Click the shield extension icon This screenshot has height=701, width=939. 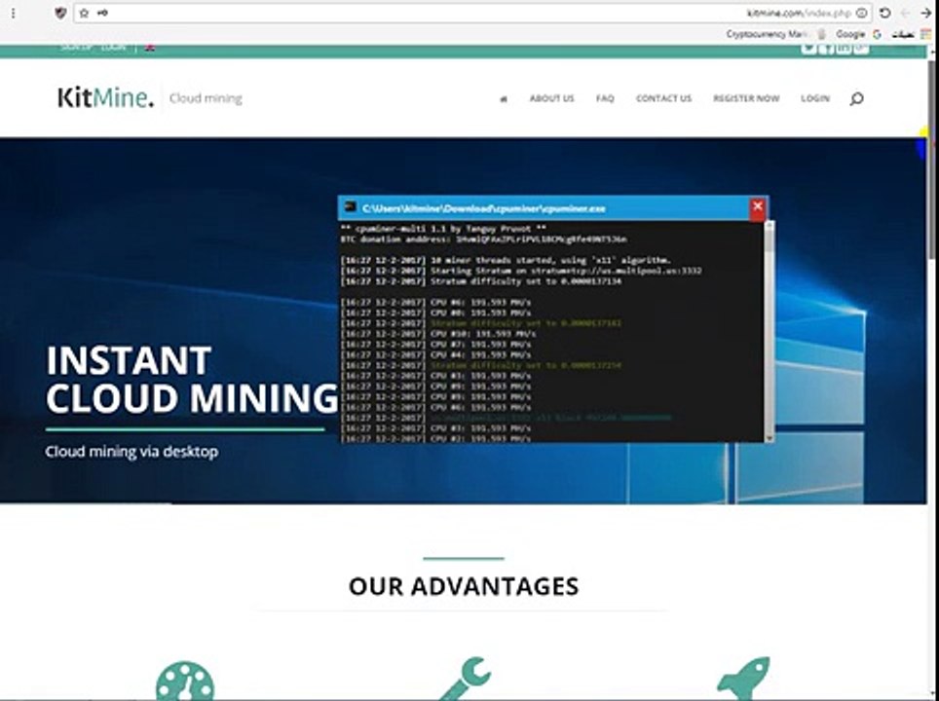[59, 13]
